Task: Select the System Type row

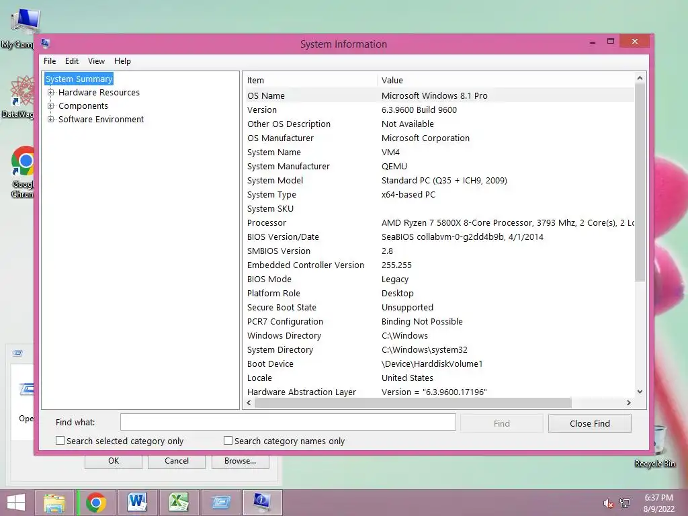Action: (x=439, y=194)
